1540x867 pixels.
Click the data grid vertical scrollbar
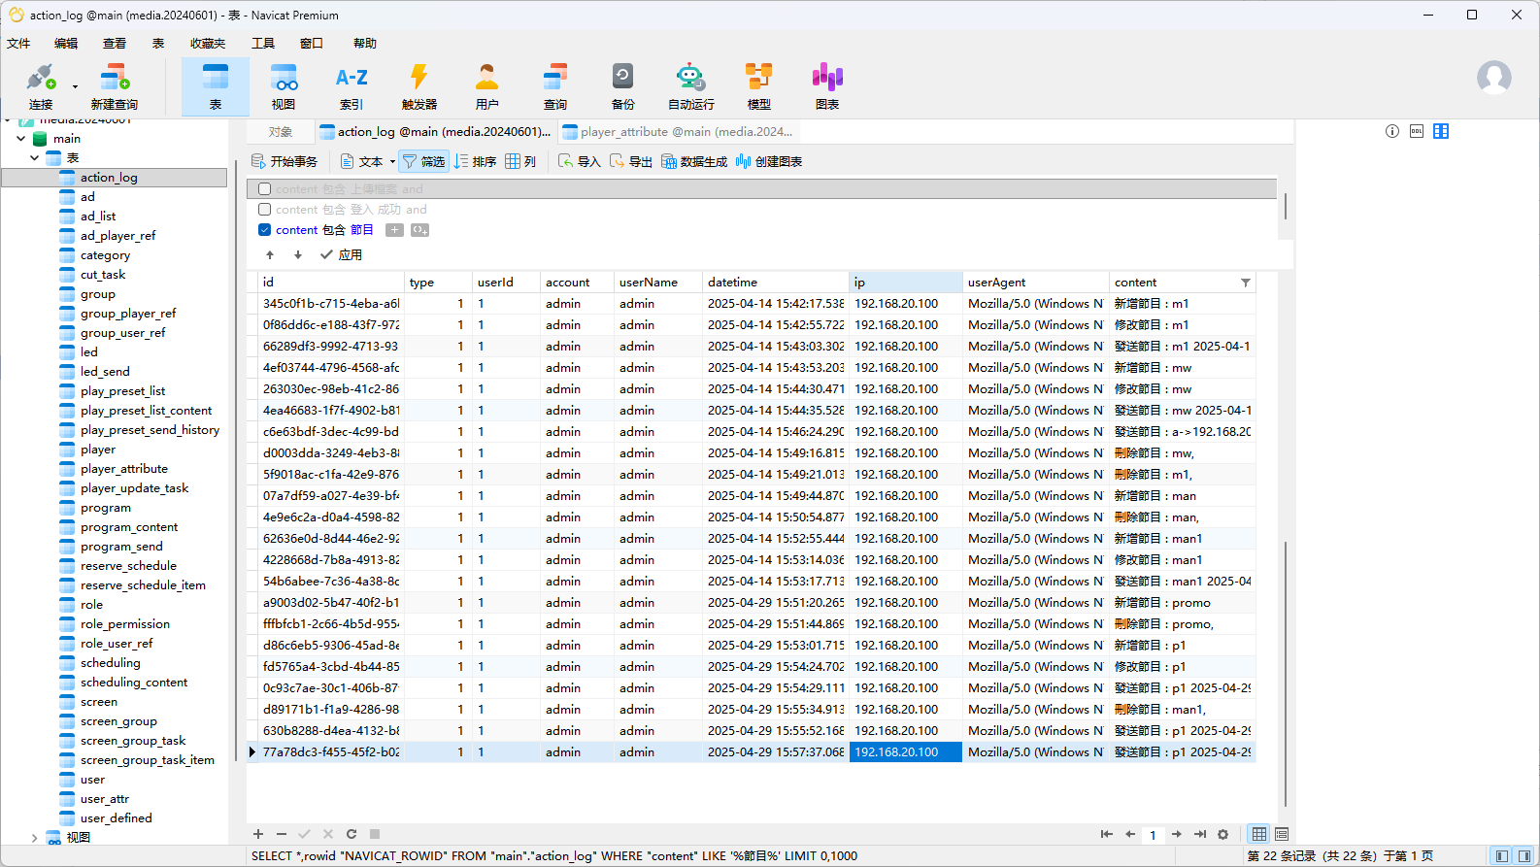click(x=1286, y=674)
